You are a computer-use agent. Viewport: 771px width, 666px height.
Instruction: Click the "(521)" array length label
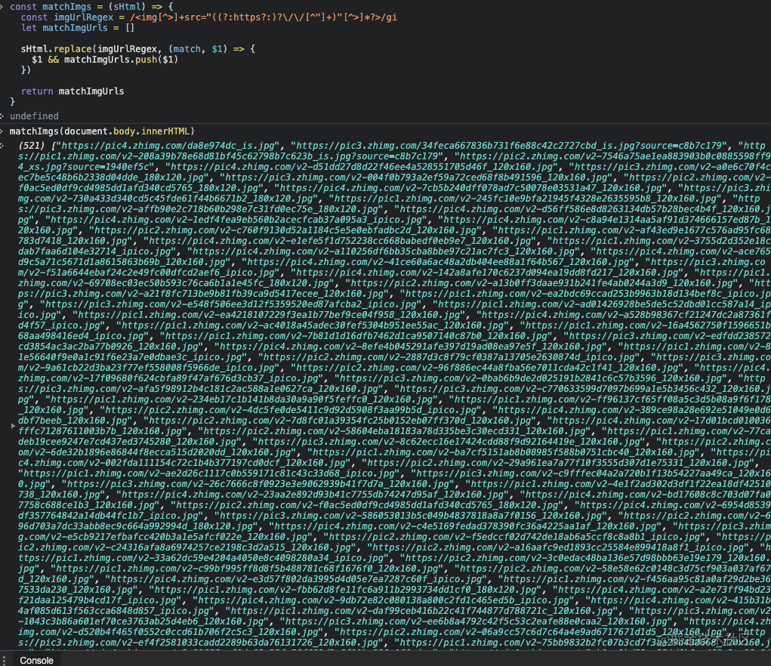[x=32, y=146]
